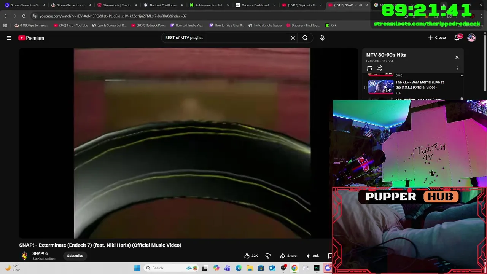Switch to Orders – Dashboard tab

(x=255, y=5)
